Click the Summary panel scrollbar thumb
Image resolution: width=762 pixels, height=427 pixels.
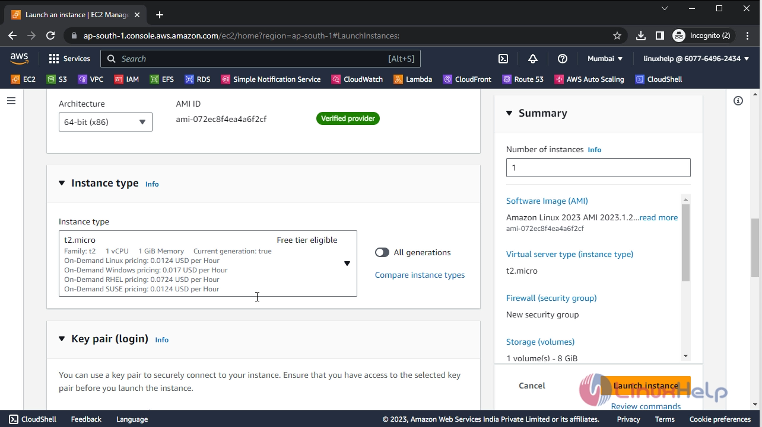pyautogui.click(x=686, y=243)
